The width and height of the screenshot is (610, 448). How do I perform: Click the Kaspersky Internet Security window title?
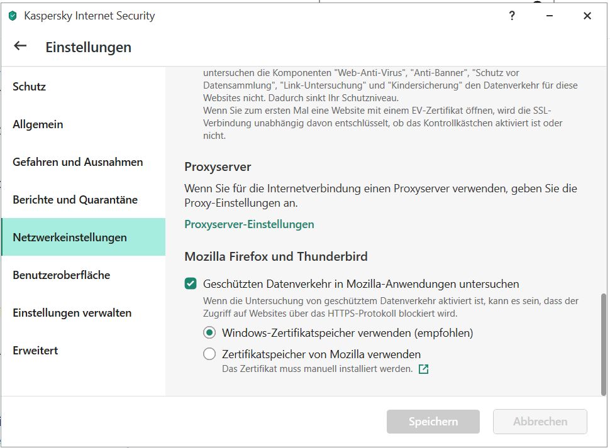(x=89, y=16)
